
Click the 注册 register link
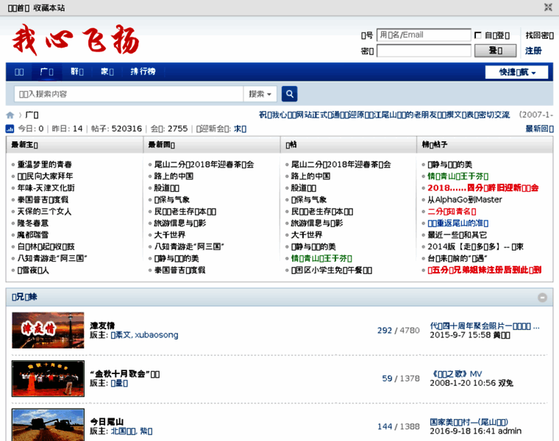click(x=533, y=51)
